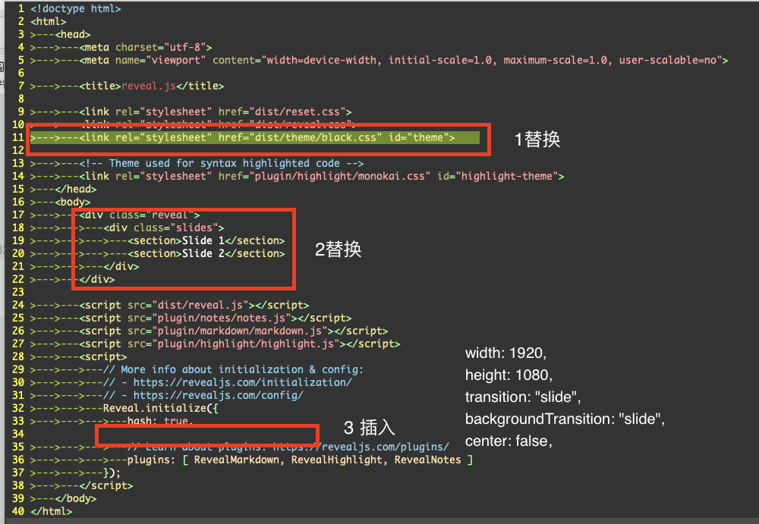Click the "Theme used for syntax highlighted code" comment
This screenshot has width=759, height=524.
(x=221, y=164)
